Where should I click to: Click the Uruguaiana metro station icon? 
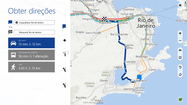pos(141,15)
